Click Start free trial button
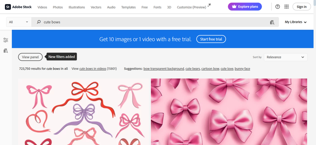 pyautogui.click(x=211, y=39)
